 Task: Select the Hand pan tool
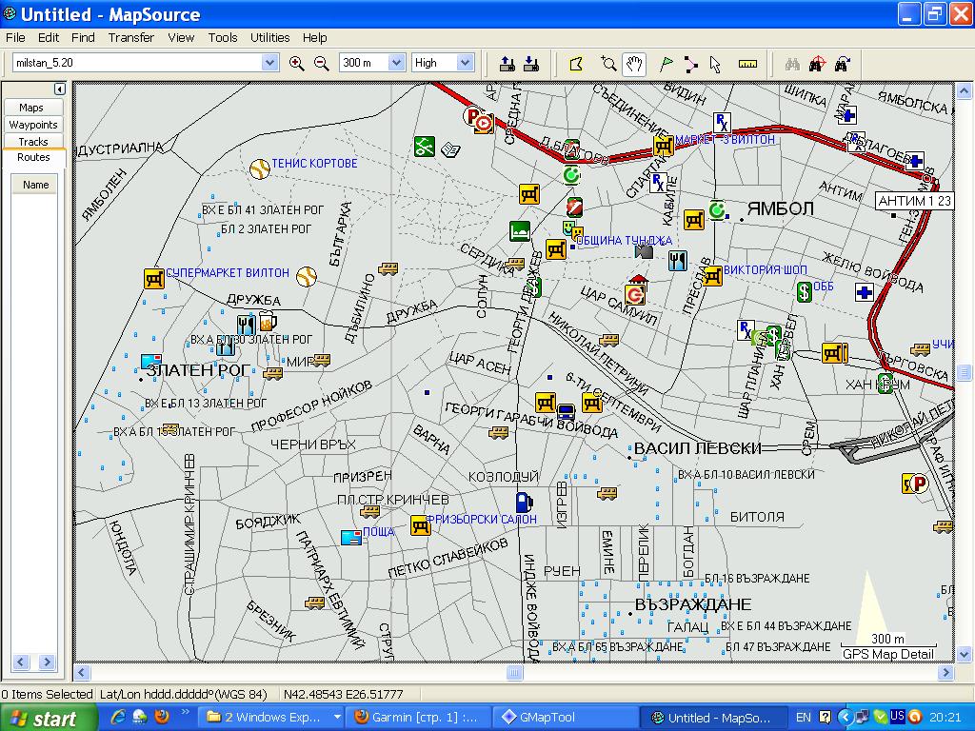click(x=633, y=64)
